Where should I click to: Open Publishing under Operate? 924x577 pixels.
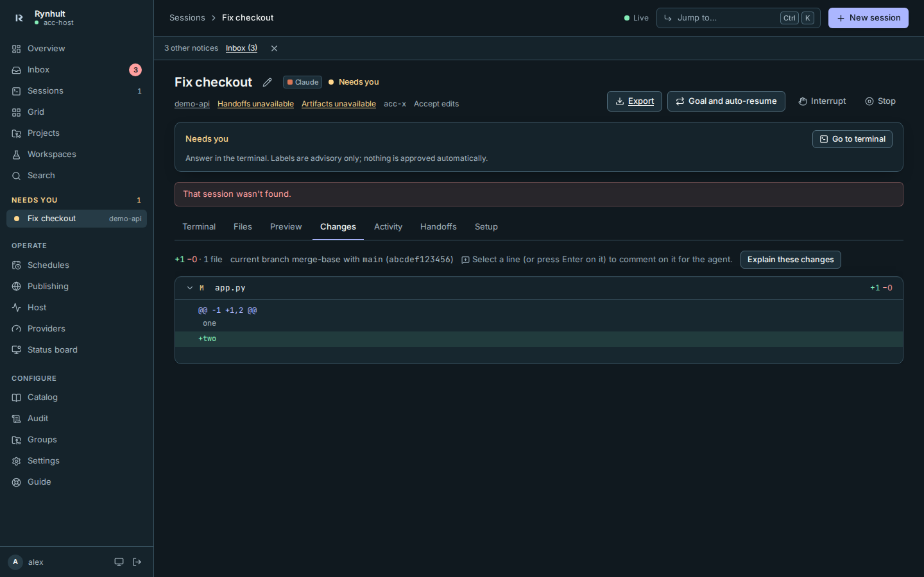(76, 287)
